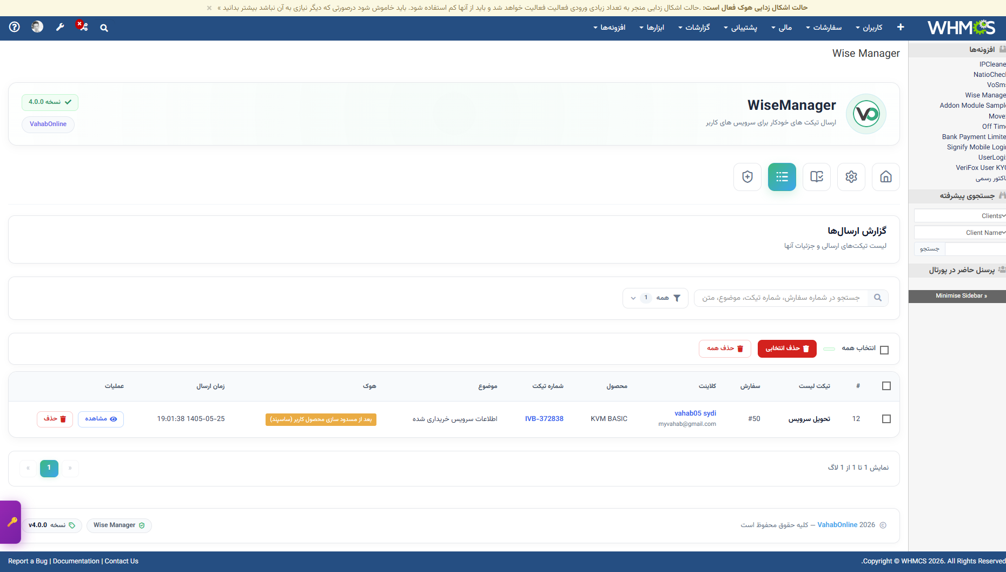The width and height of the screenshot is (1006, 572).
Task: Open the پشتیبانی menu
Action: [x=740, y=28]
